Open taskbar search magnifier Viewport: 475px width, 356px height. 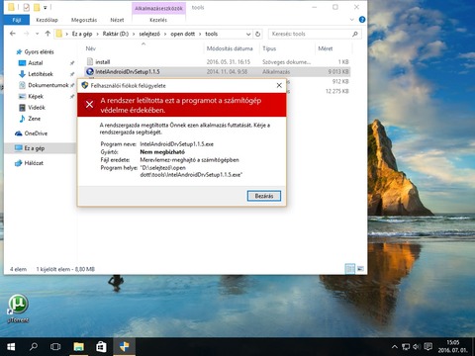point(34,346)
